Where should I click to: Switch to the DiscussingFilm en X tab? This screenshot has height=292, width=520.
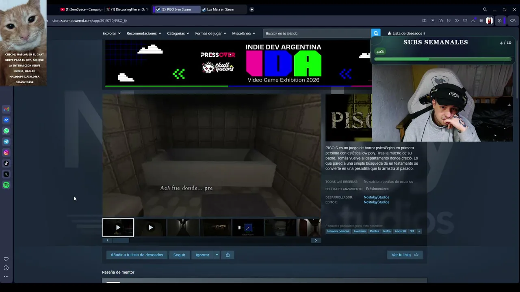click(x=128, y=9)
